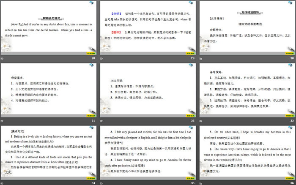The width and height of the screenshot is (296, 185).
Task: Click animation star icon under slide 32
Action: pyautogui.click(x=101, y=121)
